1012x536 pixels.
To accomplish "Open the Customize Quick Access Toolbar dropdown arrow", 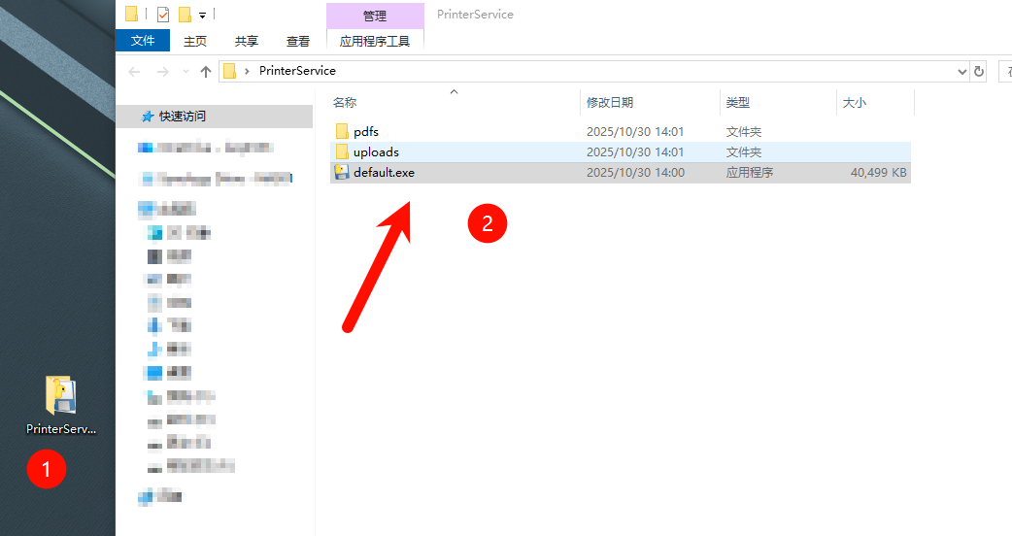I will click(203, 15).
